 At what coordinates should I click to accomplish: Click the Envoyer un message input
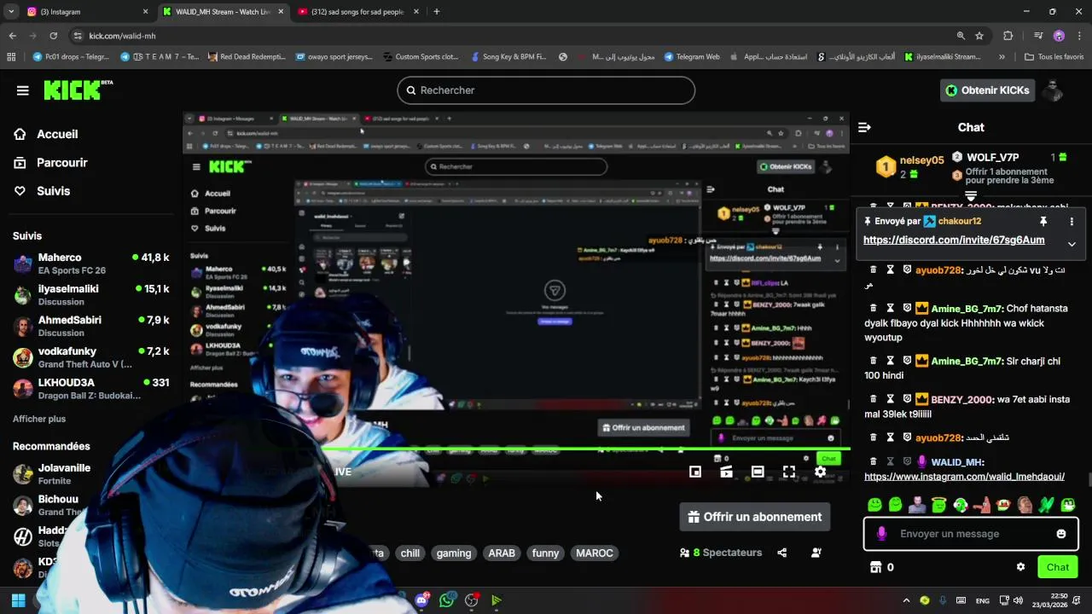pyautogui.click(x=970, y=534)
